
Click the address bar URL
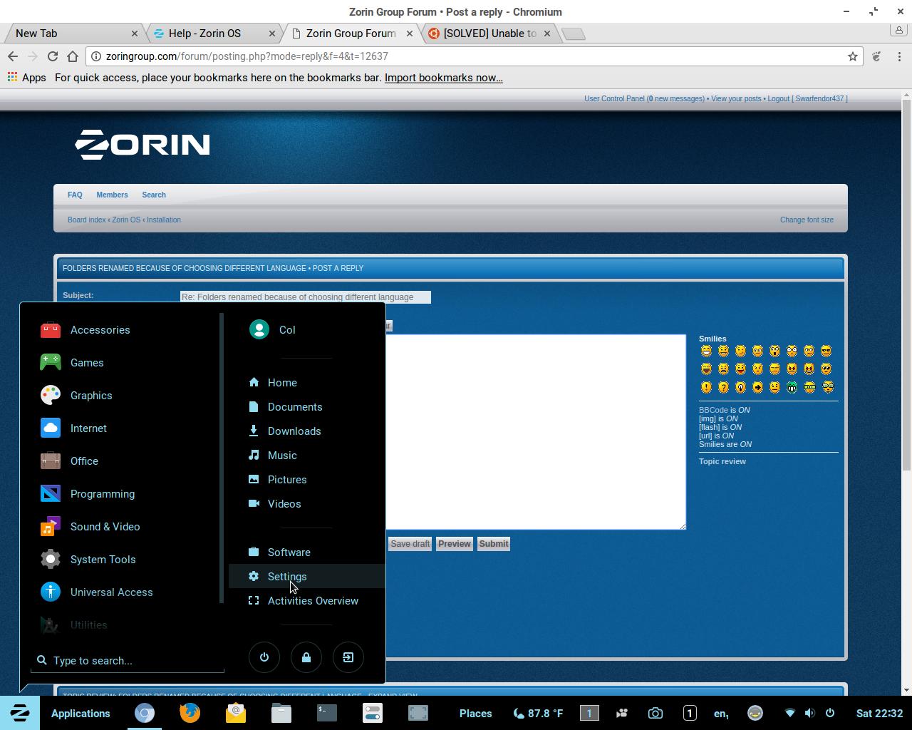247,56
